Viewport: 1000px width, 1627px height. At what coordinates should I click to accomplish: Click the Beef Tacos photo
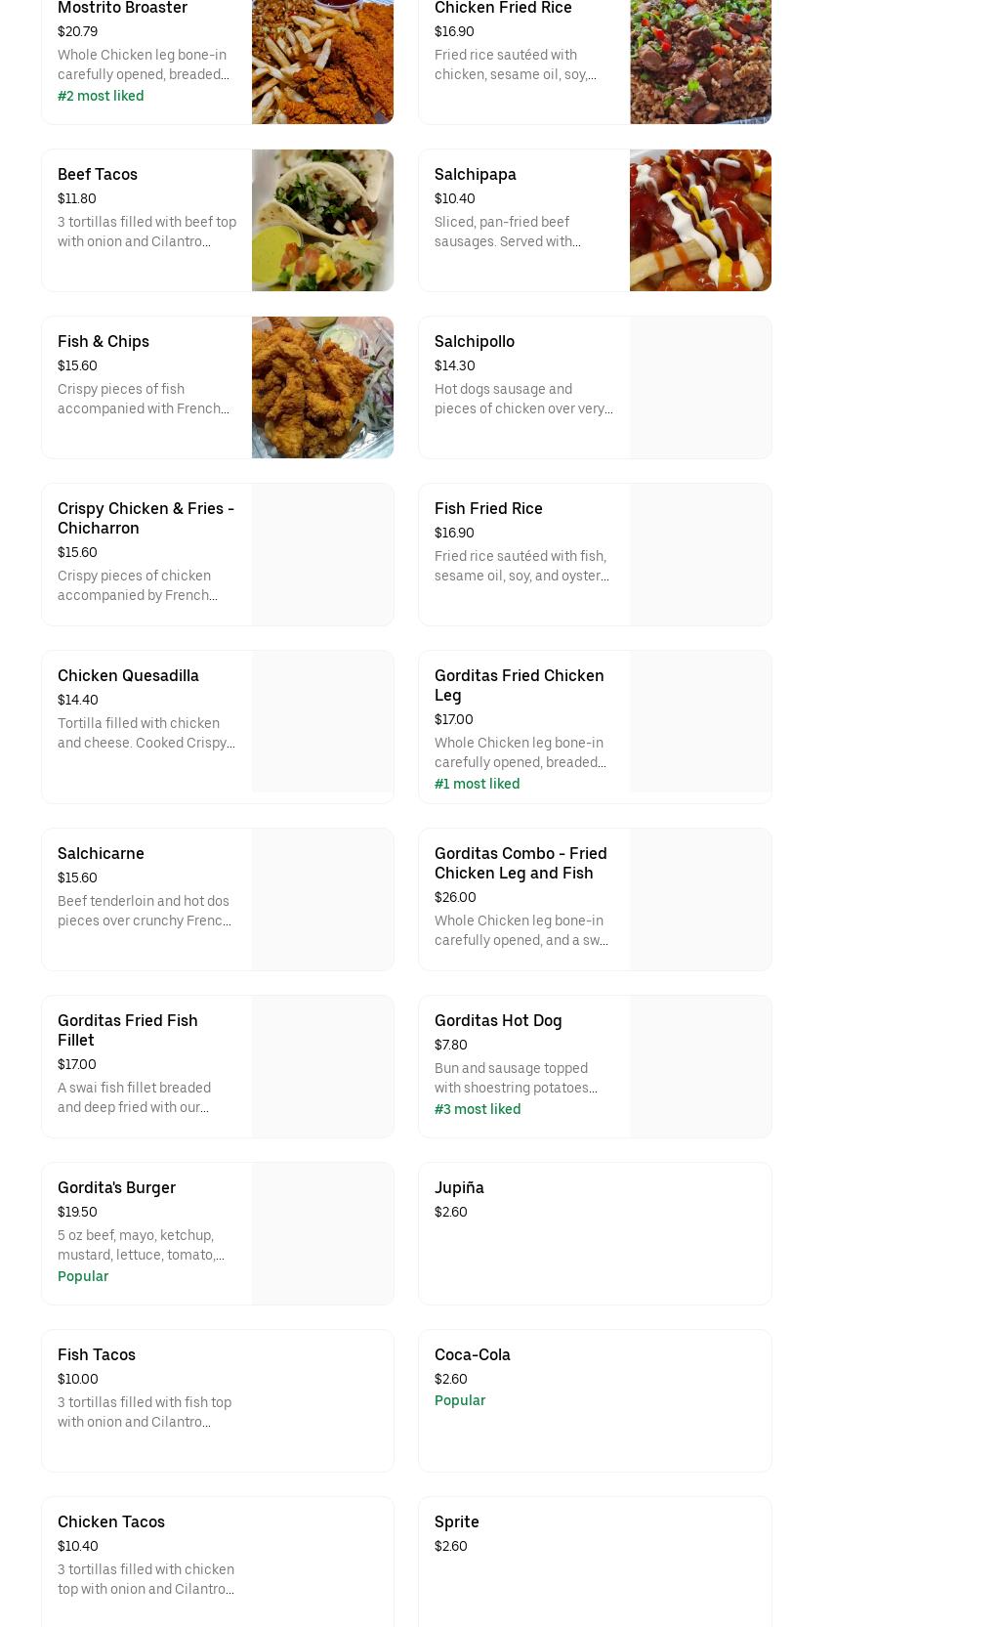tap(322, 220)
